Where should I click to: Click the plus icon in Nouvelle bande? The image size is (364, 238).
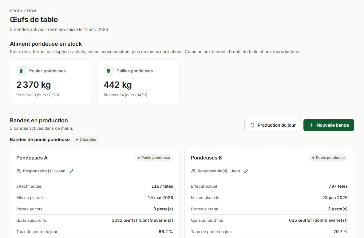point(311,125)
